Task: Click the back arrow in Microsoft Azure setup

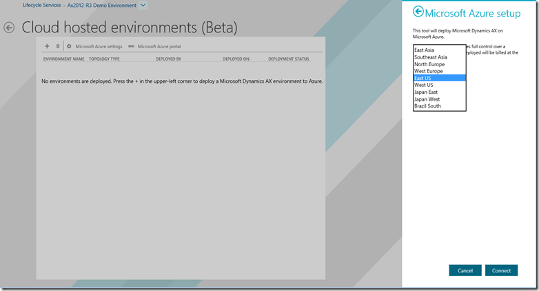Action: [418, 12]
